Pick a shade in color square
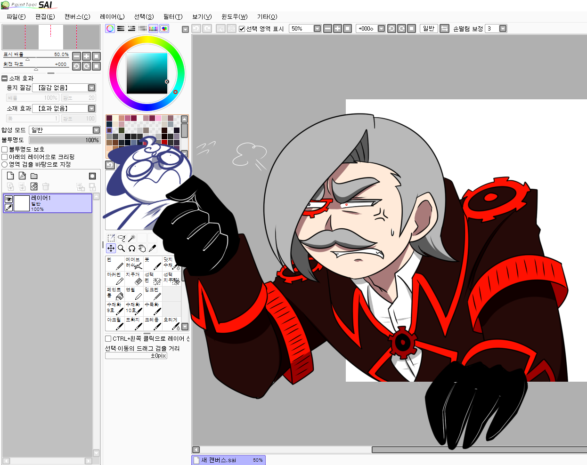587x465 pixels. coord(147,73)
